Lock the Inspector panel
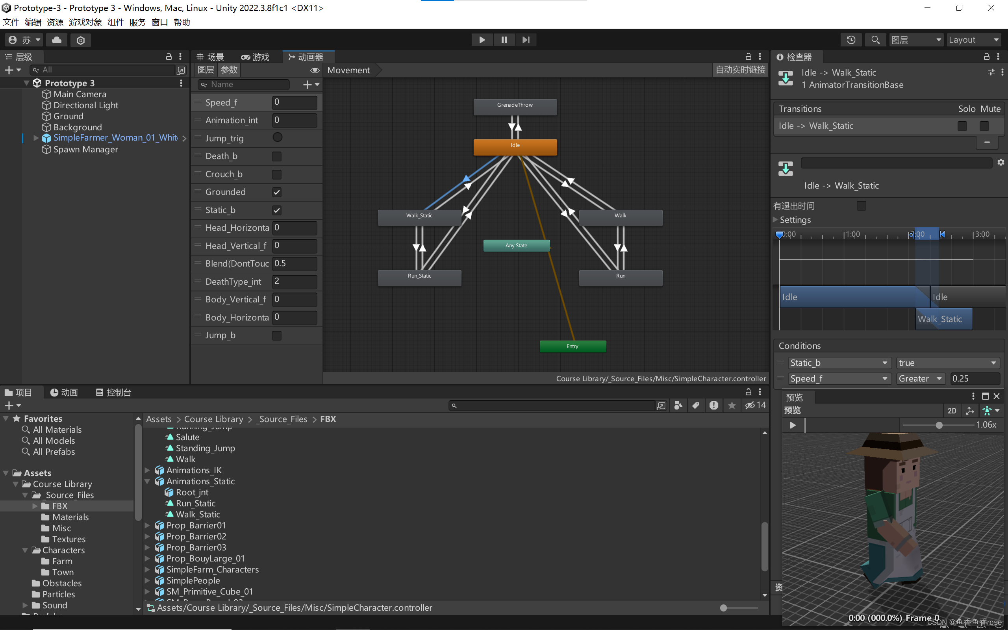Screen dimensions: 1008x630 tap(986, 57)
